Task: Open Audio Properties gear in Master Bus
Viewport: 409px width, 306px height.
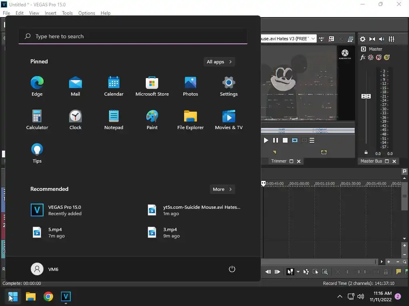Action: (363, 39)
